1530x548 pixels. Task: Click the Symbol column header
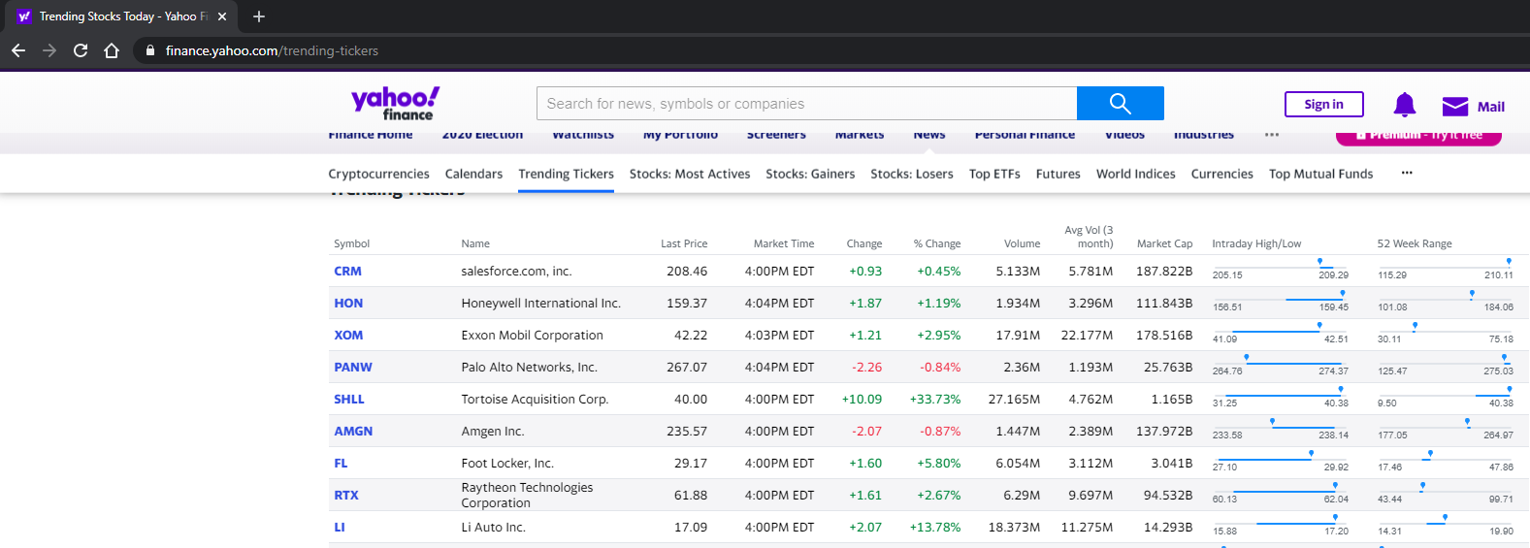click(x=351, y=243)
